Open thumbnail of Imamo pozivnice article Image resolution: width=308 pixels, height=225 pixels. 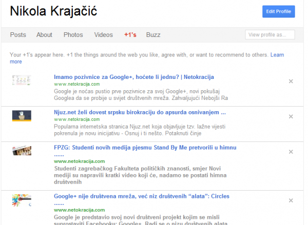click(22, 80)
